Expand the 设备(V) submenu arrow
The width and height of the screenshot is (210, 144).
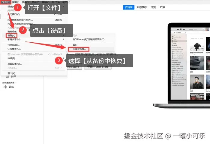(x=64, y=35)
